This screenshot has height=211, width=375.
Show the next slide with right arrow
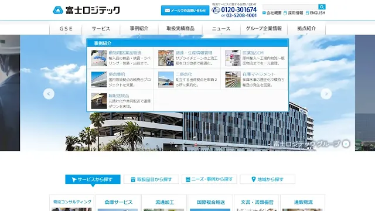point(326,94)
